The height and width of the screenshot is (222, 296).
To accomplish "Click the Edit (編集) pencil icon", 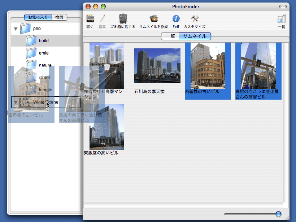I will click(x=102, y=18).
